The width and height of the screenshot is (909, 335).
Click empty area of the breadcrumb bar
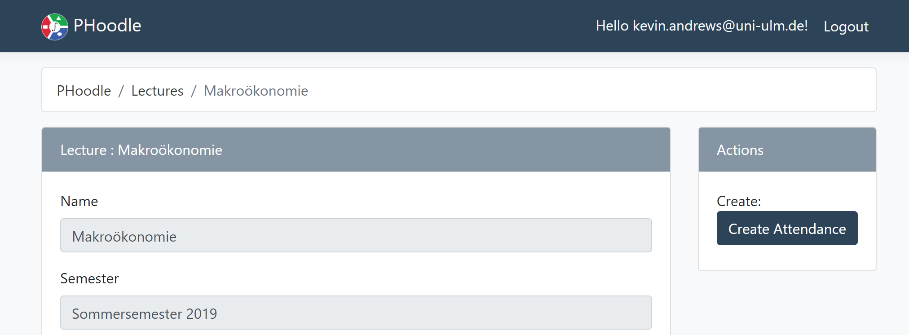pyautogui.click(x=584, y=90)
